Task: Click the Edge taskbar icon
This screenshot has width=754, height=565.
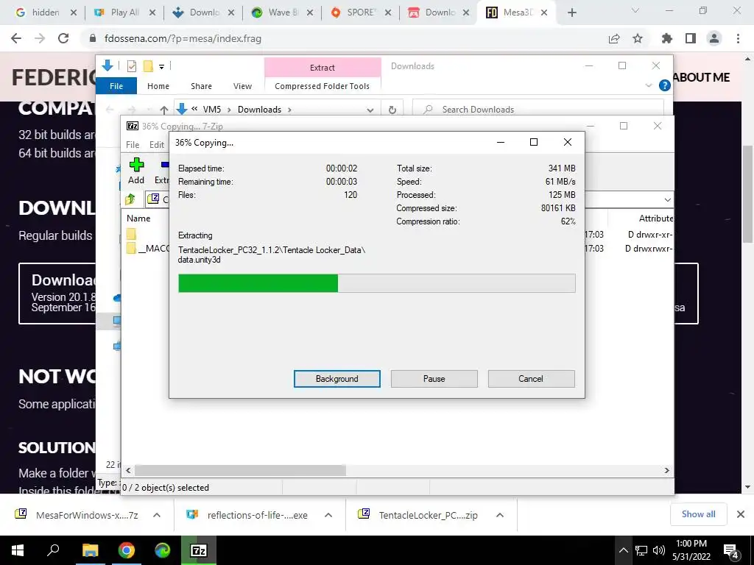Action: click(163, 550)
